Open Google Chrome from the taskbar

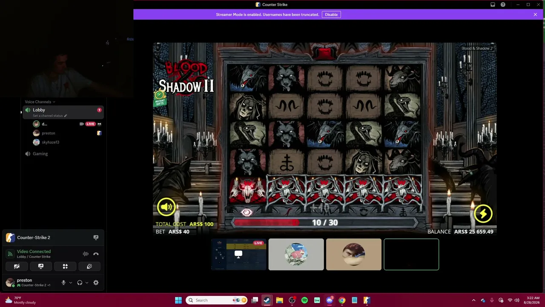click(342, 300)
